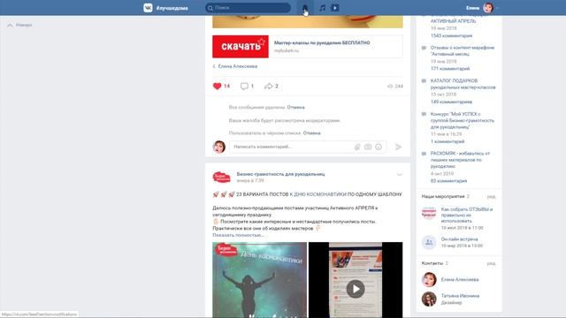Open the video player icon in header

(x=335, y=8)
